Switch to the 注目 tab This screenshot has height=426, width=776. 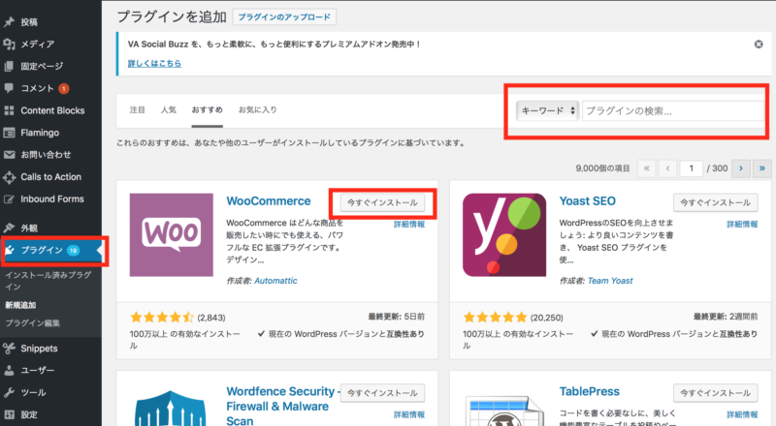[137, 109]
